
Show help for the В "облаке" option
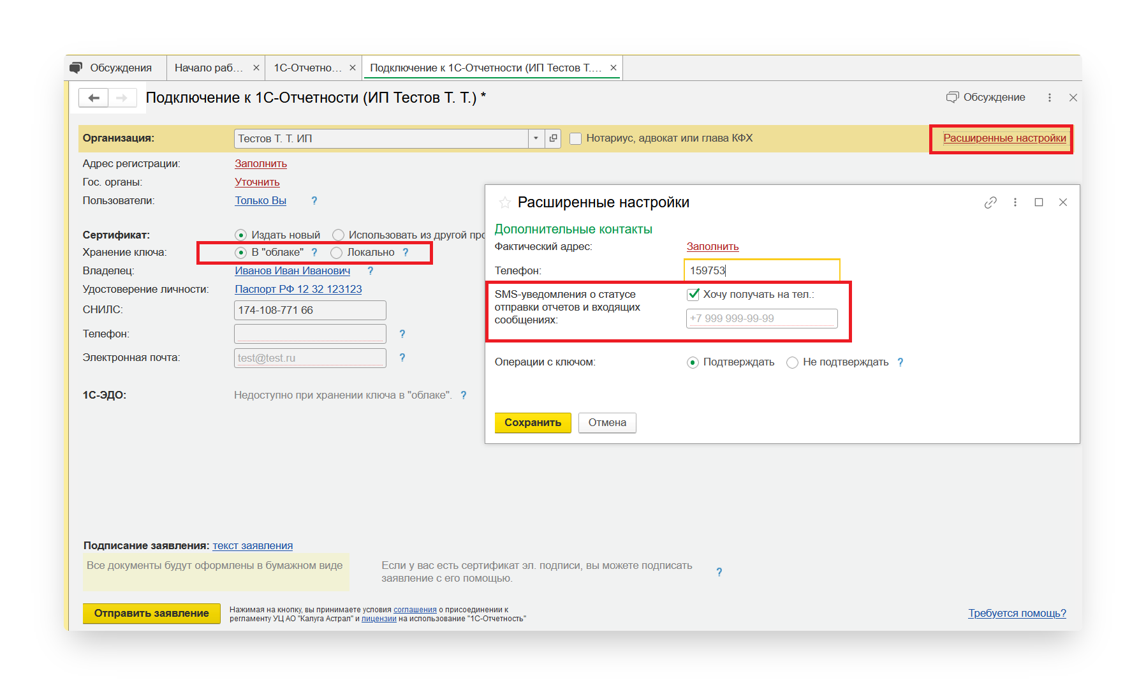point(314,253)
